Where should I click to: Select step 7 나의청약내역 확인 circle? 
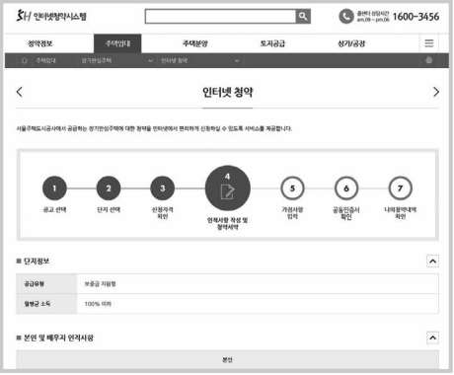400,188
